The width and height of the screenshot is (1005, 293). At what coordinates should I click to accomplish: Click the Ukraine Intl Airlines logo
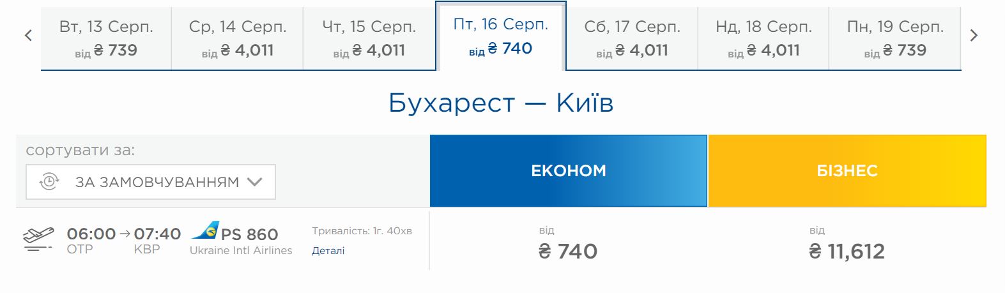click(206, 230)
